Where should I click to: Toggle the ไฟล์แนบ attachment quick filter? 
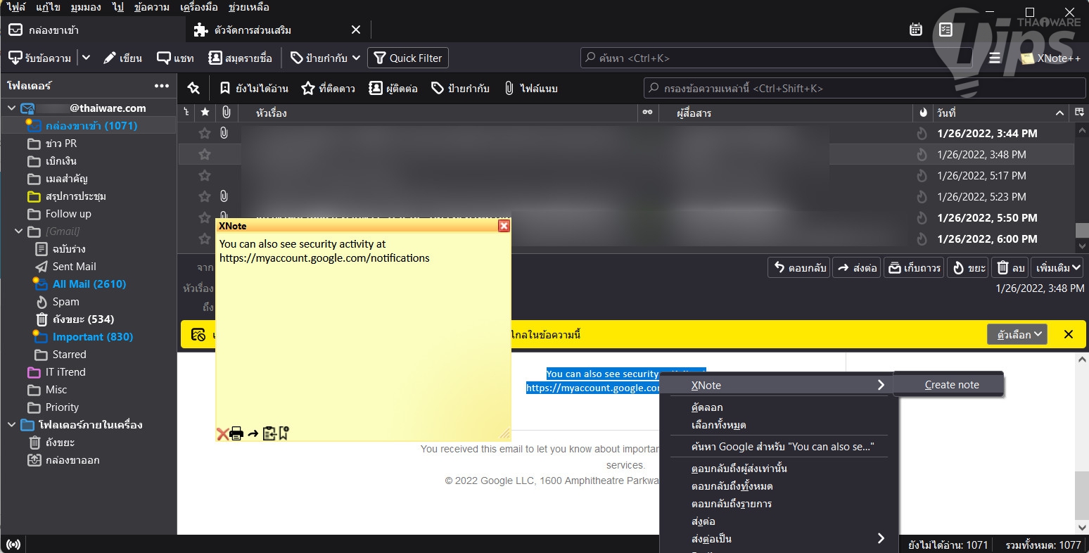coord(531,88)
